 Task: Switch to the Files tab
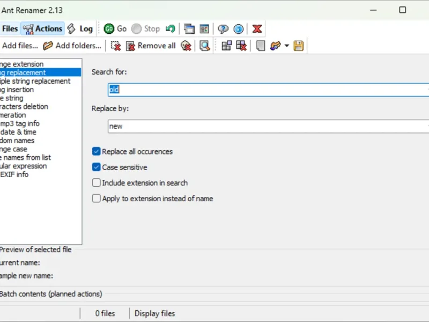pos(10,28)
